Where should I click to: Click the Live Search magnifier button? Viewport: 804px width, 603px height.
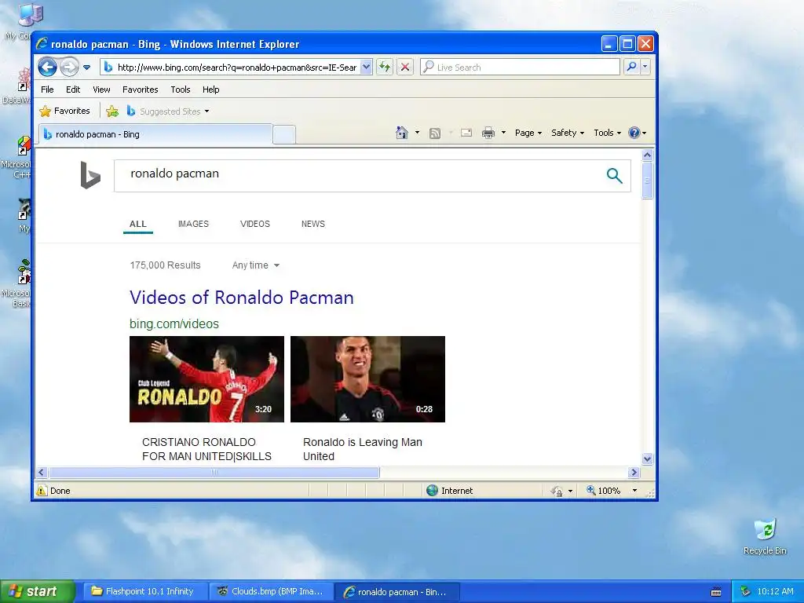pos(632,67)
